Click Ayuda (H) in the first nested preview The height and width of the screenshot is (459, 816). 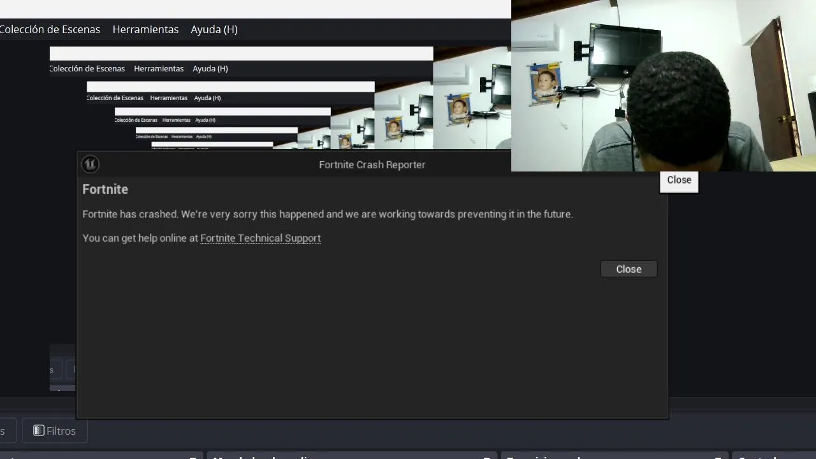210,68
